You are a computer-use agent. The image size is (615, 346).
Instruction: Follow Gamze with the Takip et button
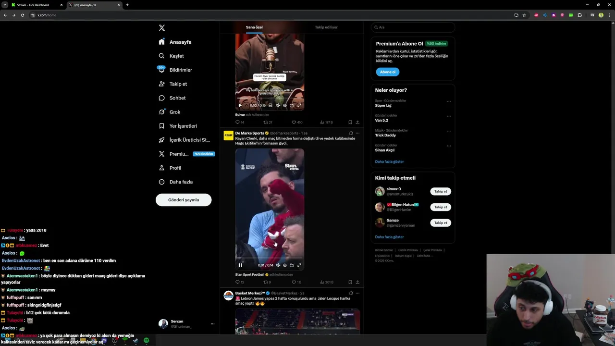(441, 223)
